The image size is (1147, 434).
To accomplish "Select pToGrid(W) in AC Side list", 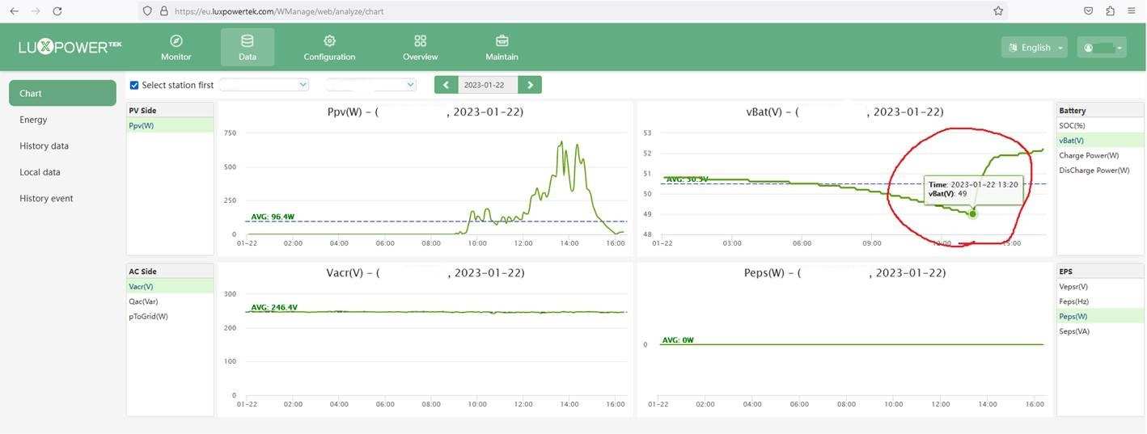I will (x=148, y=317).
